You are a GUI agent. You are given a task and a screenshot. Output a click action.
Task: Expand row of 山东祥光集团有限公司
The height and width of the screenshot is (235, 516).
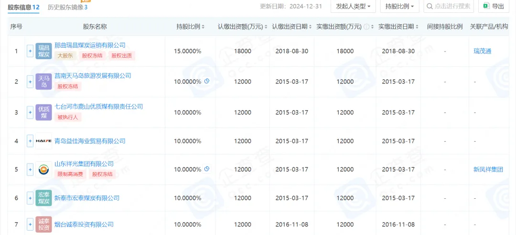click(30, 170)
